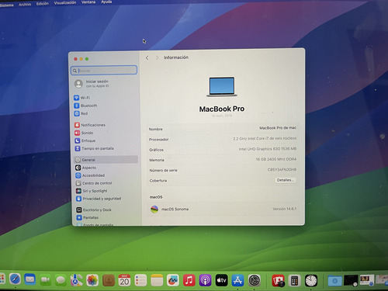388x291 pixels.
Task: Open Accesibilidad settings
Action: (x=90, y=175)
